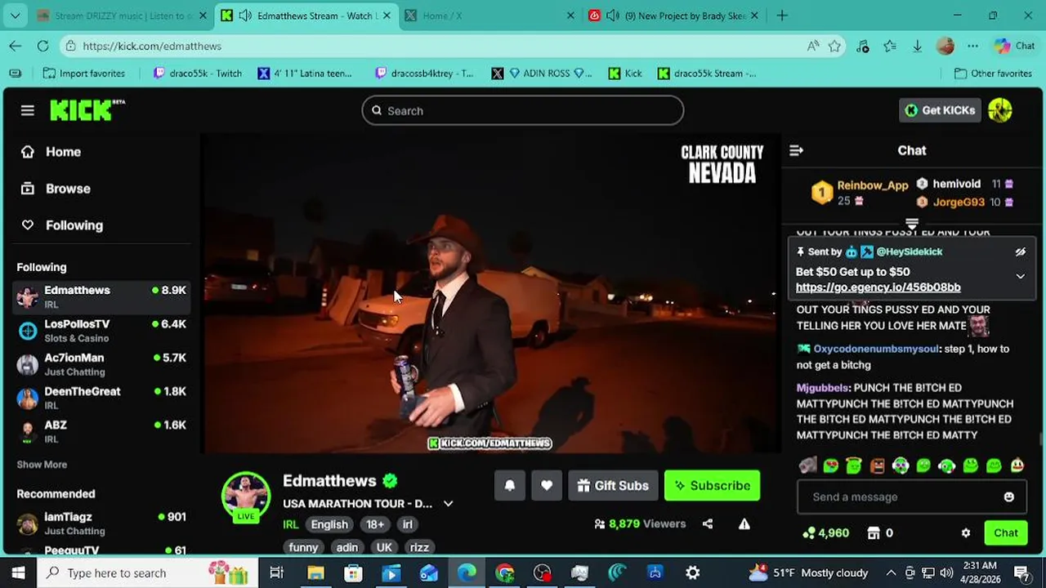Open the Favorites list icon
The image size is (1046, 588).
click(x=890, y=47)
